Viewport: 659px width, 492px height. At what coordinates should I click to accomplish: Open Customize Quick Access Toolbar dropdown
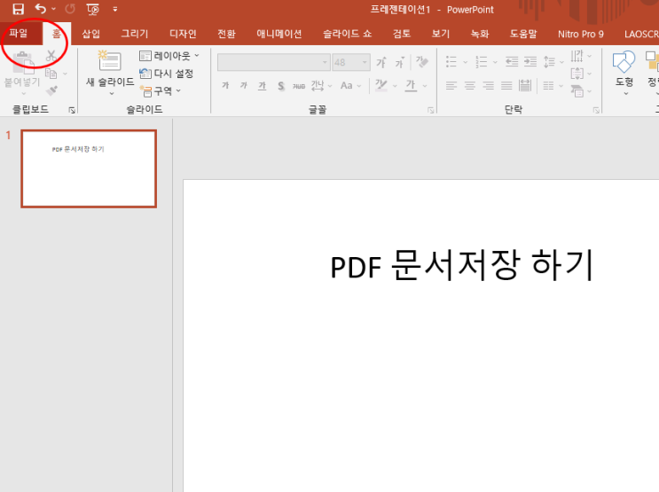tap(115, 9)
